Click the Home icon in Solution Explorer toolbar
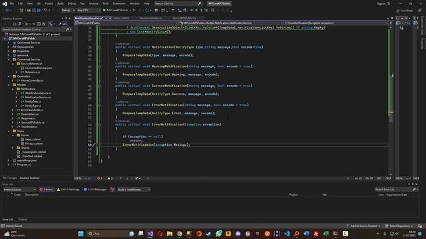Screen dimensions: 426x239 pyautogui.click(x=15, y=24)
